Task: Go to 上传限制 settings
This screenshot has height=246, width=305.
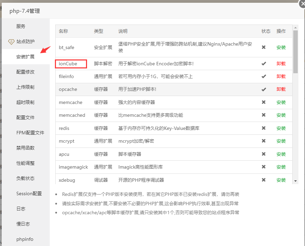Action: 25,87
